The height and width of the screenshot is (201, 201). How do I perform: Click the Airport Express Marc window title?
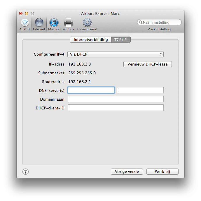point(100,13)
